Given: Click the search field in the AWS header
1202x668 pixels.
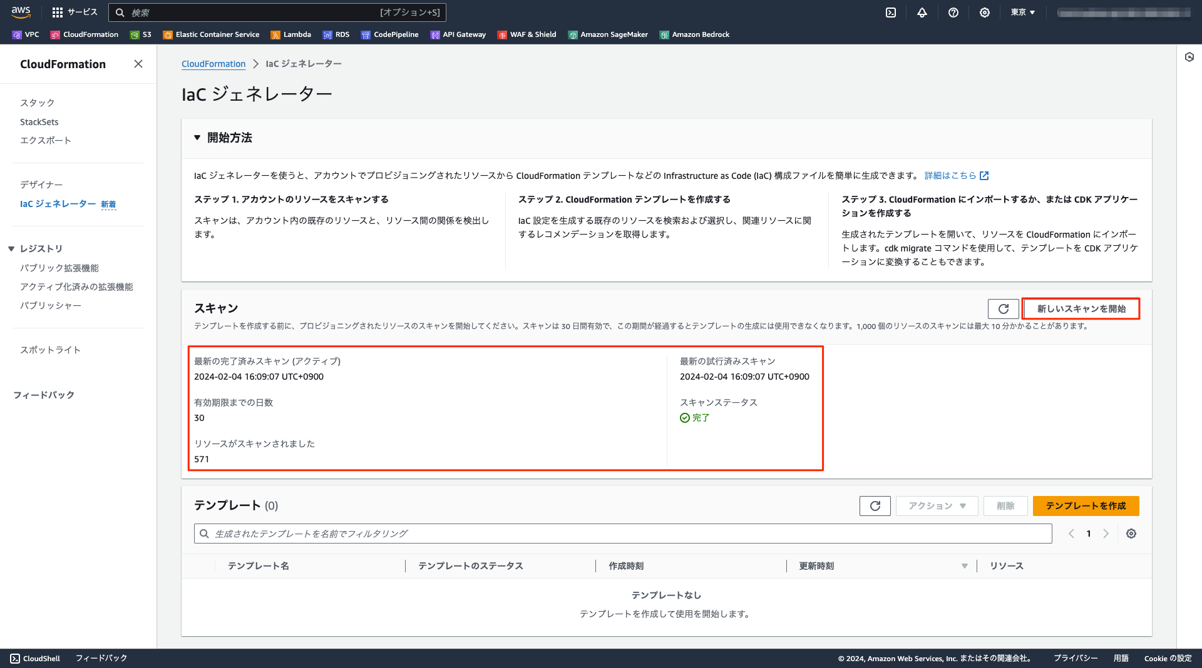Looking at the screenshot, I should [277, 13].
